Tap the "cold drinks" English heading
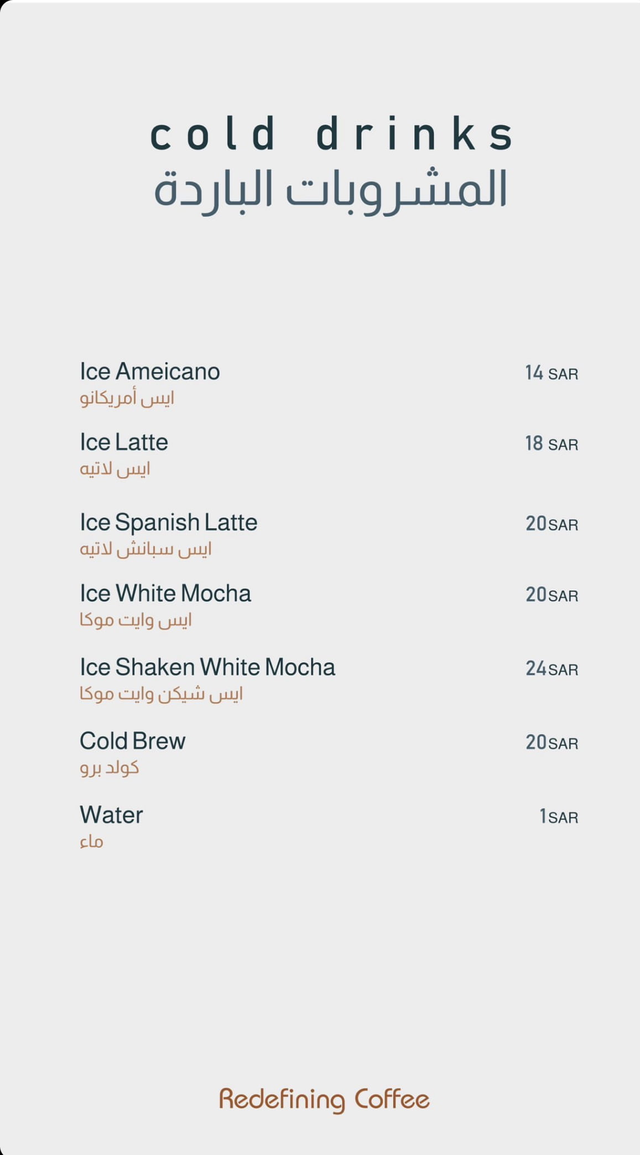The width and height of the screenshot is (640, 1155). [332, 134]
